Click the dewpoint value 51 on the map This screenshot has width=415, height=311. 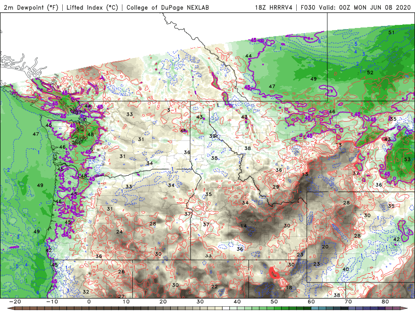click(391, 33)
